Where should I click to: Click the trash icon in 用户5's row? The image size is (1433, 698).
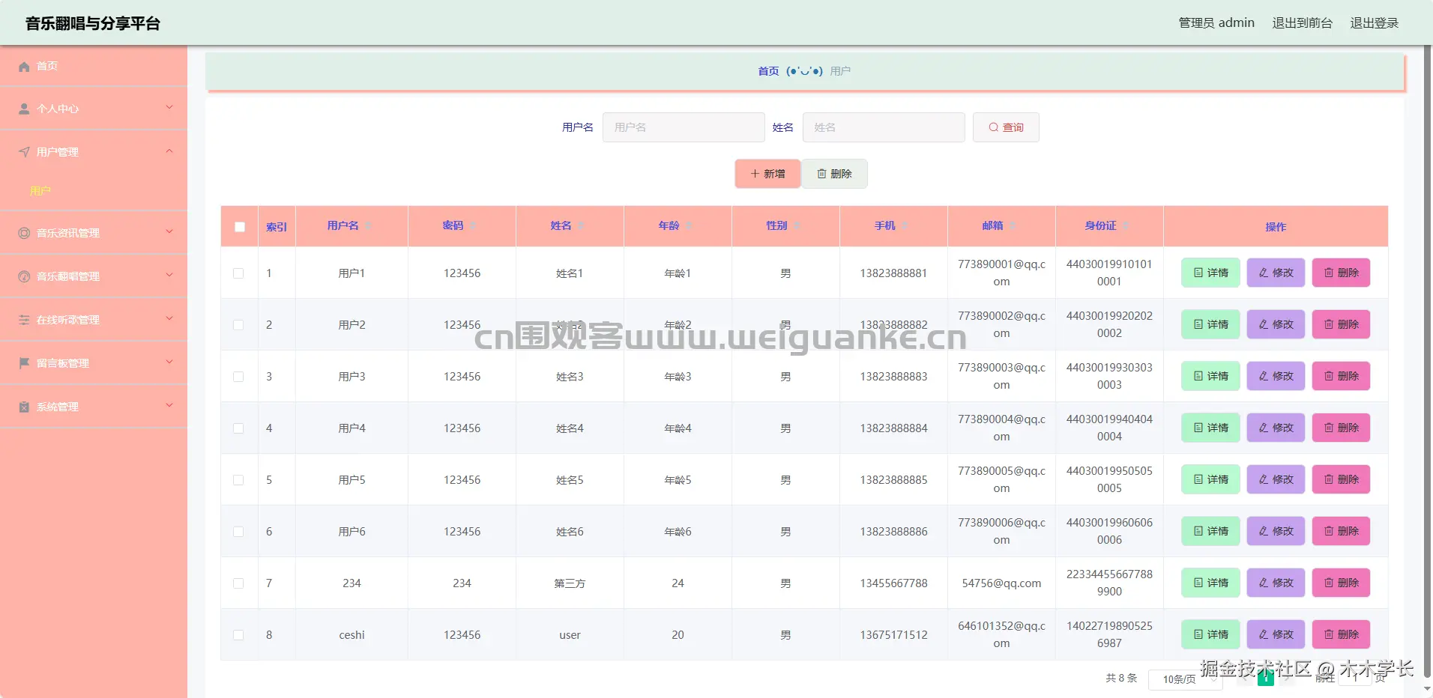1329,479
